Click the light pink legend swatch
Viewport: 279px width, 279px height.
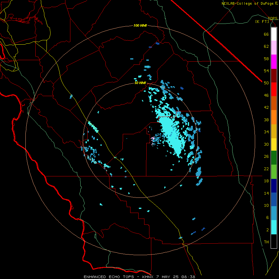click(x=274, y=47)
